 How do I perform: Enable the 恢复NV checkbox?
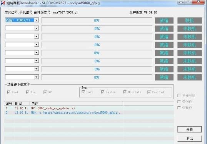click(179, 107)
